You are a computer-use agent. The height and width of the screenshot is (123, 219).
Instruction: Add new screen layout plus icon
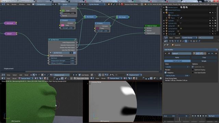click(53, 4)
